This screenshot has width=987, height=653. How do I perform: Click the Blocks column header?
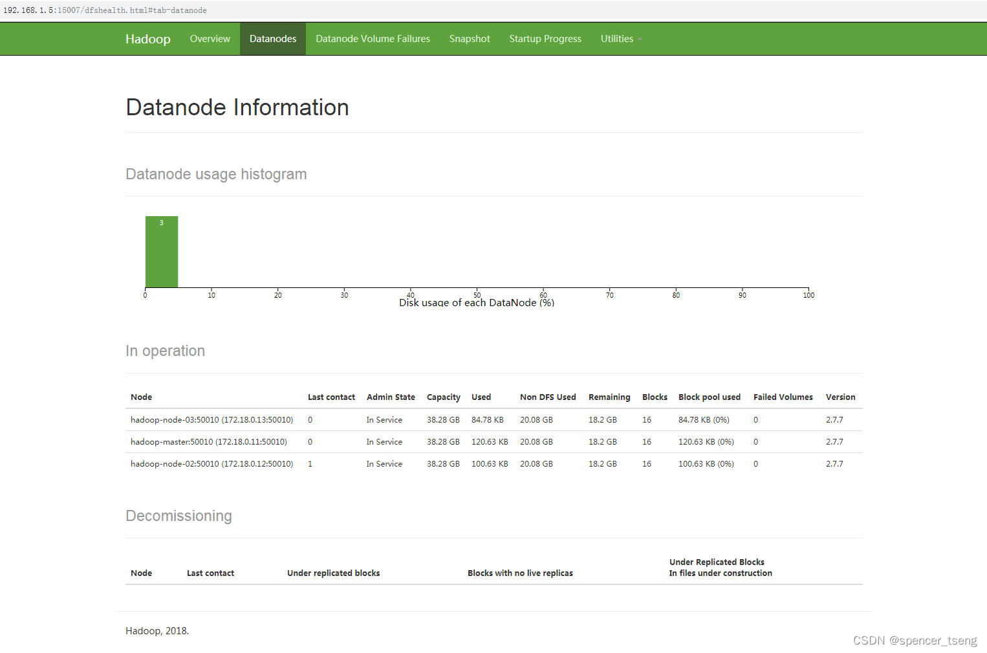click(655, 397)
